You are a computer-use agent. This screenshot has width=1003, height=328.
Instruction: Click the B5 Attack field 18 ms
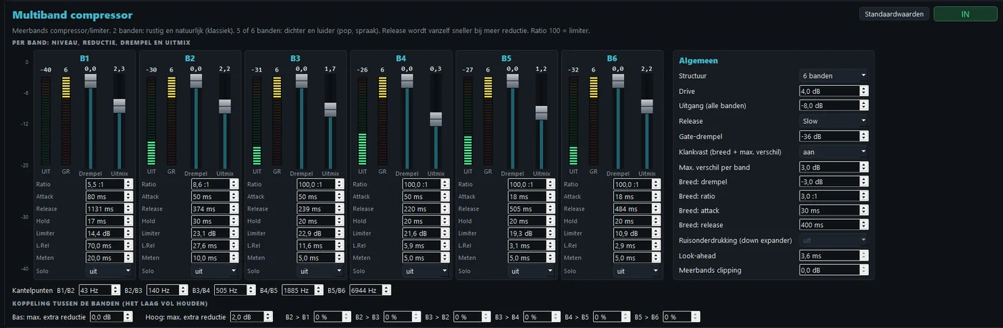click(x=531, y=196)
